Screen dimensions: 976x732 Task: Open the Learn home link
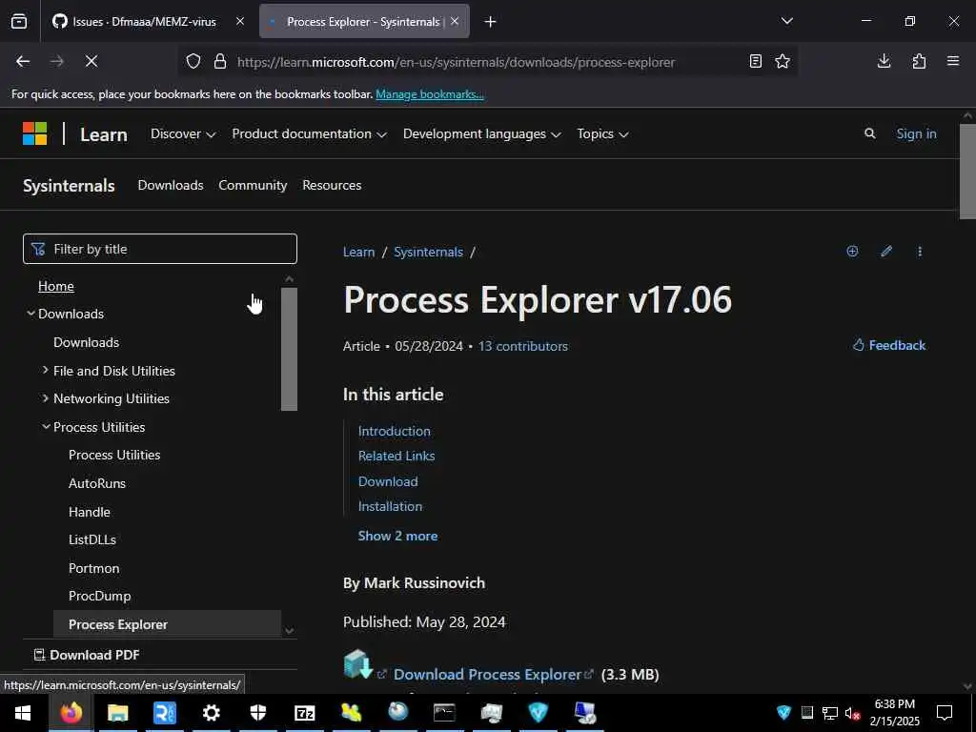coord(104,134)
